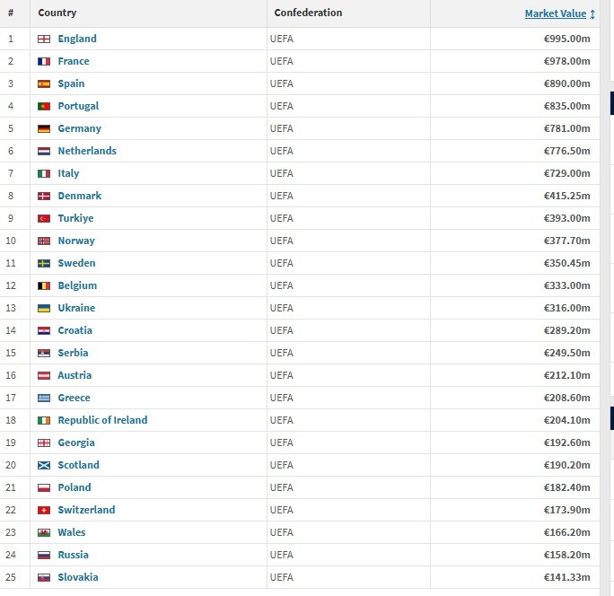Open the Croatia country link
The image size is (614, 596).
pyautogui.click(x=75, y=330)
